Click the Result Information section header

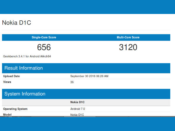click(23, 68)
